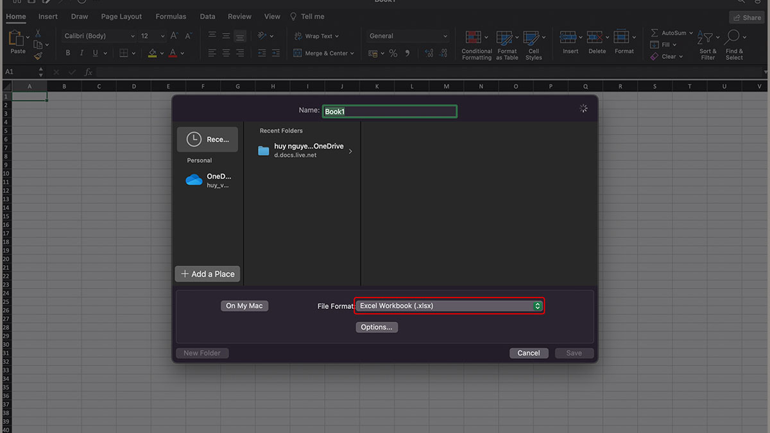Open Find & Select
The image size is (770, 433).
pos(734,45)
